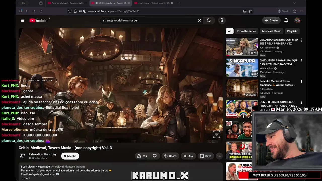The width and height of the screenshot is (322, 181).
Task: Open the 'Cheguei em Singapura' video title
Action: pos(278,62)
